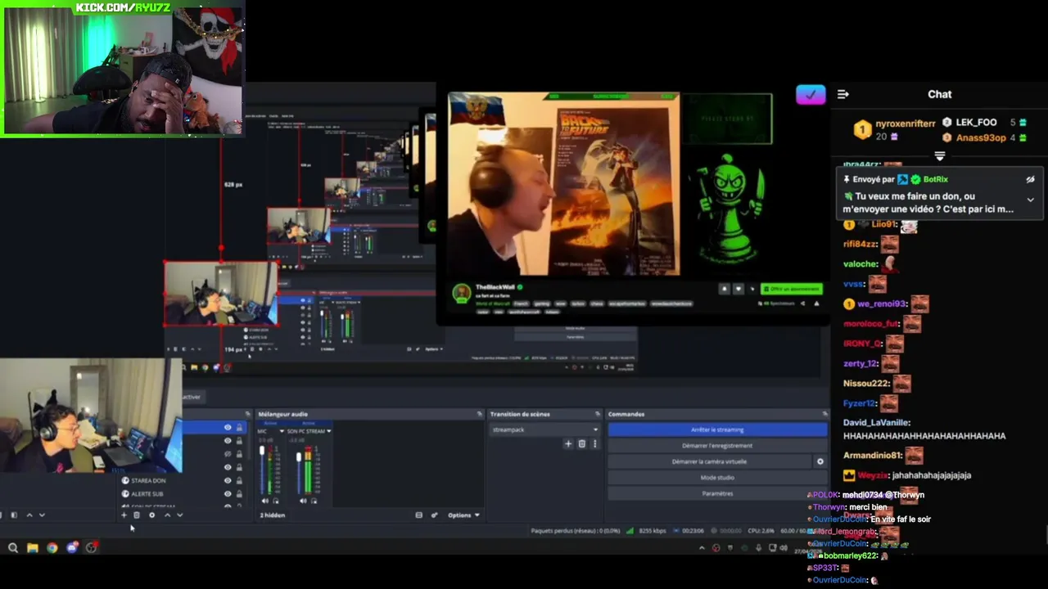
Task: Open Windows taskbar search
Action: coord(12,547)
